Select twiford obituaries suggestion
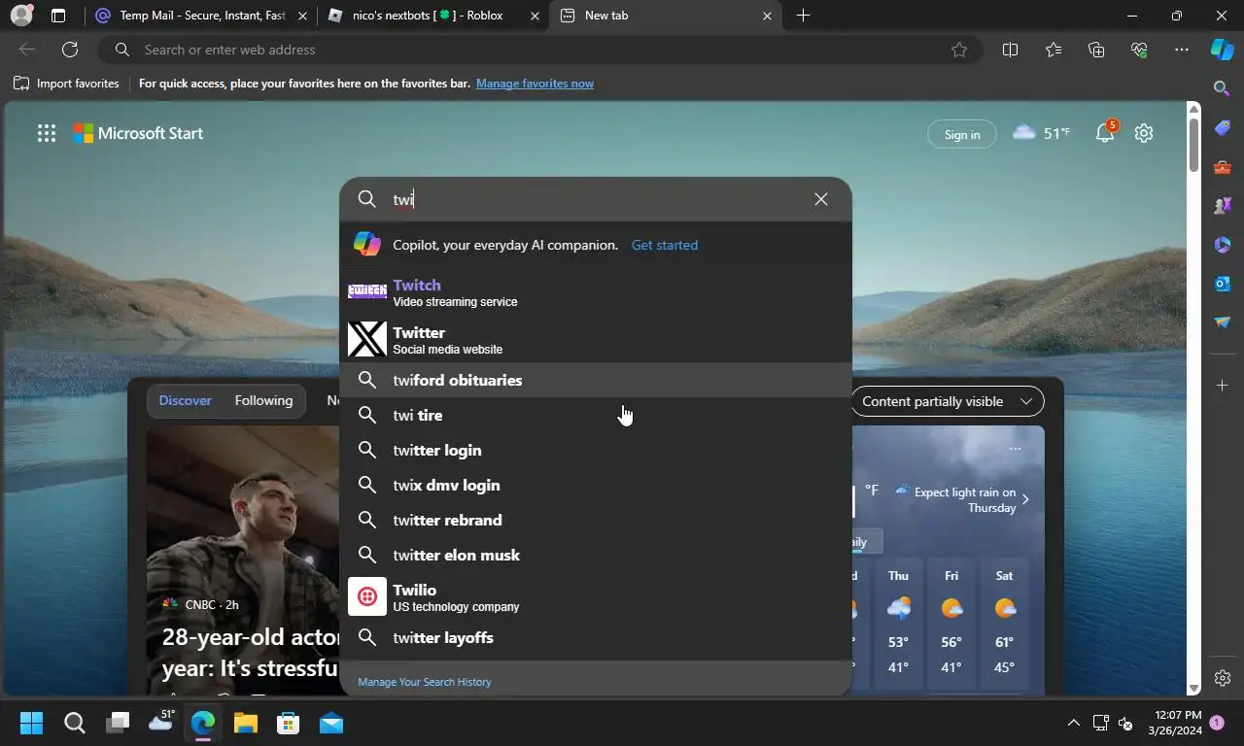 pyautogui.click(x=596, y=380)
